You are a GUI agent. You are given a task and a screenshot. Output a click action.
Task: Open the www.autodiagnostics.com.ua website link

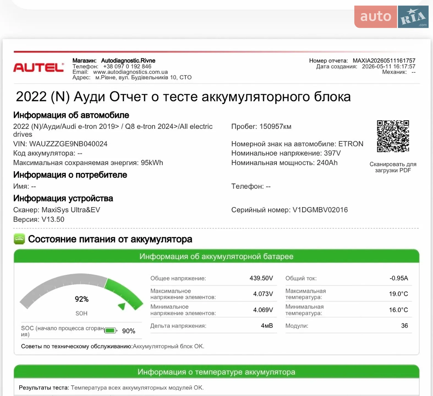coord(130,72)
